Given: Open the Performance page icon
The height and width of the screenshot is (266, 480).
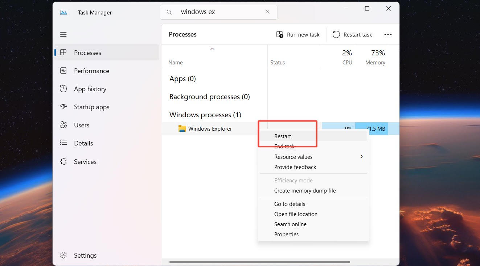Looking at the screenshot, I should point(63,71).
